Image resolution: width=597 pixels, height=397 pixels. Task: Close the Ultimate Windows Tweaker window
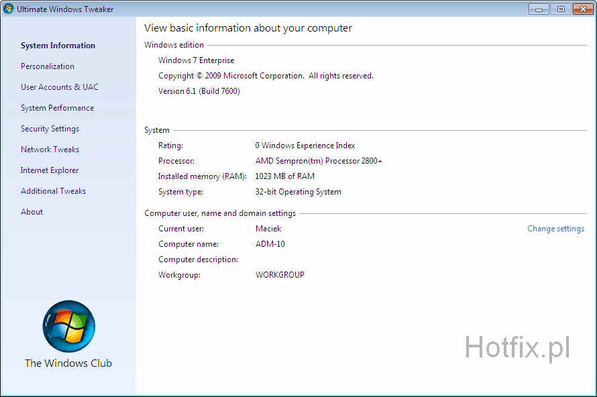tap(582, 9)
